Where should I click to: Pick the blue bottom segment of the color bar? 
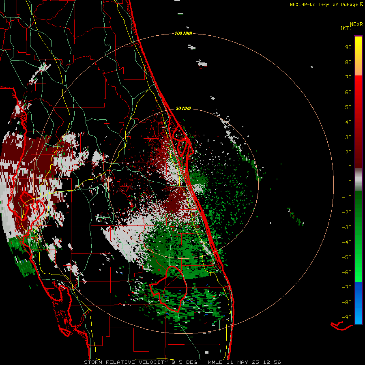pos(358,303)
